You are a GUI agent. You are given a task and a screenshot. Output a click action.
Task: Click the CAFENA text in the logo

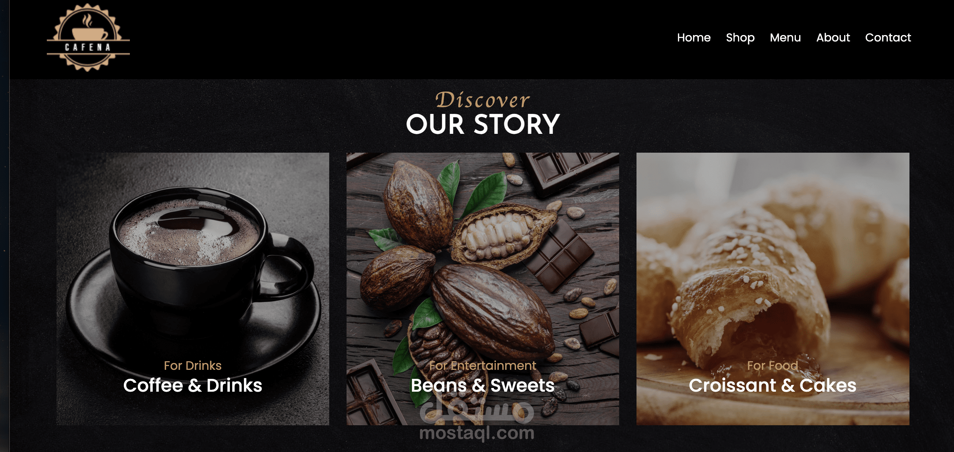pyautogui.click(x=88, y=47)
